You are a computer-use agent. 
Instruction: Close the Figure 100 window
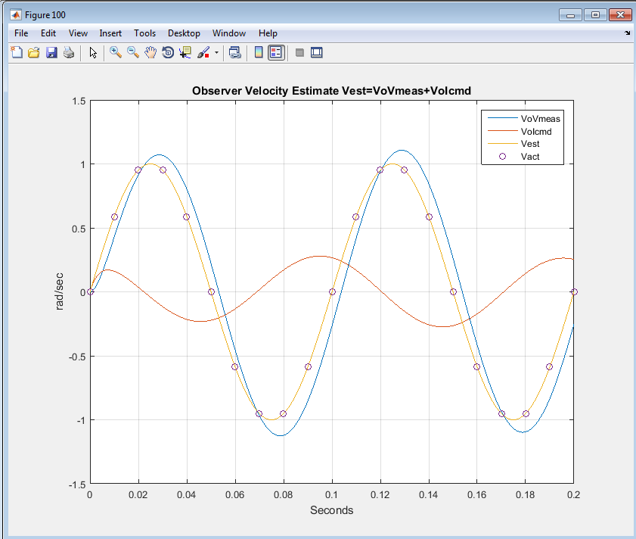pos(620,15)
